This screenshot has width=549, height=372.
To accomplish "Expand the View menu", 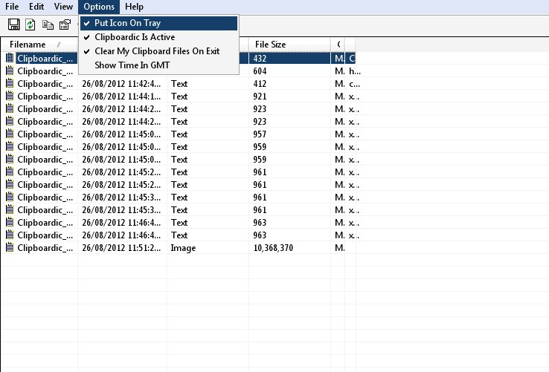I will (63, 7).
